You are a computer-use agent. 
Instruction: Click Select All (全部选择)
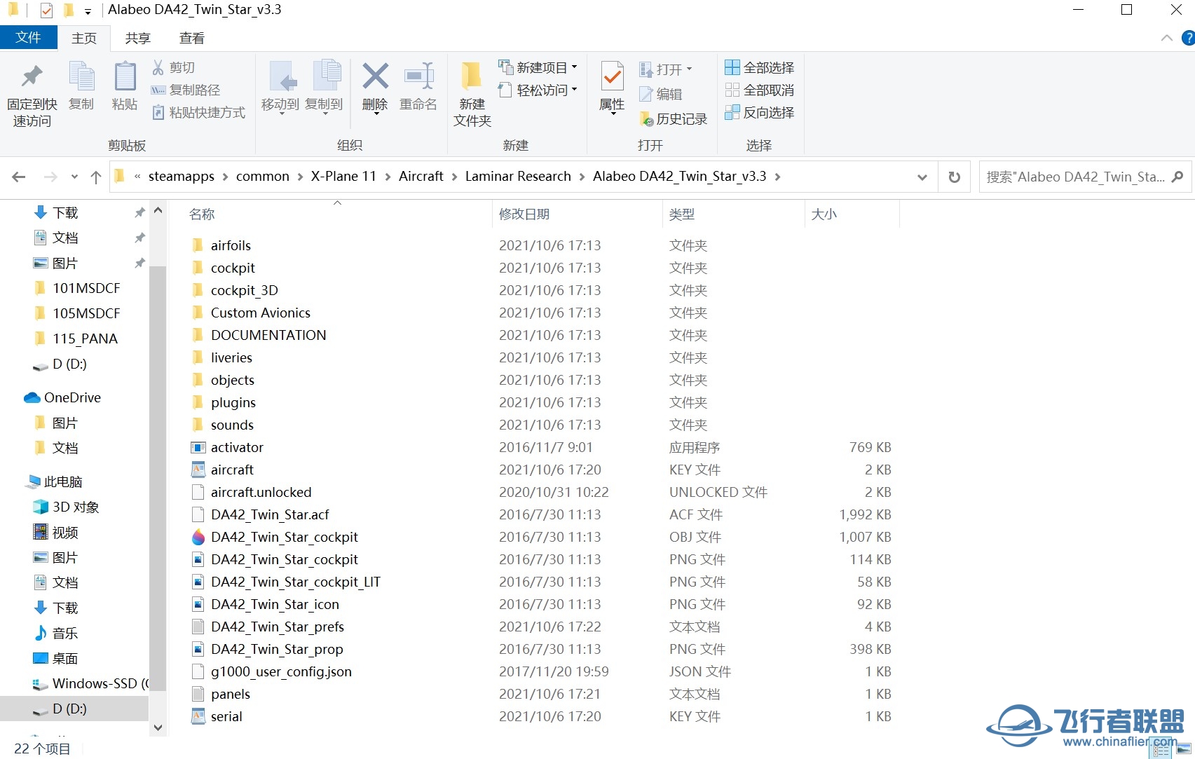pos(760,67)
